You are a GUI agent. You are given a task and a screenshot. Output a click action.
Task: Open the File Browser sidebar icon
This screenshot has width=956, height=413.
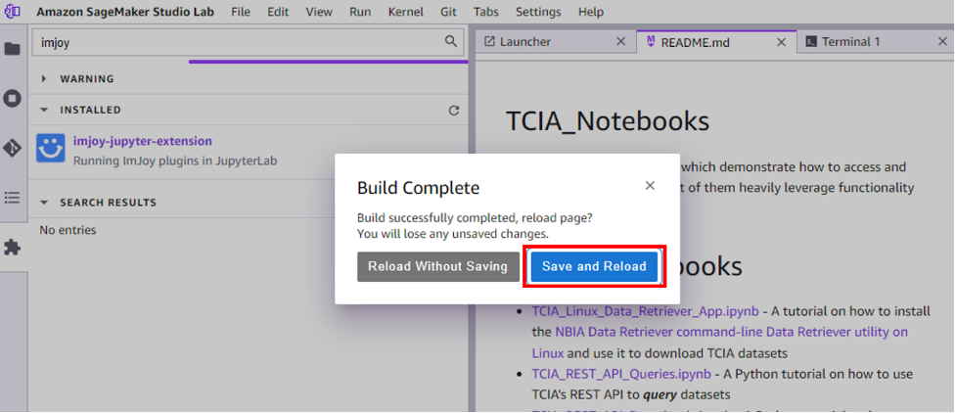pyautogui.click(x=12, y=49)
